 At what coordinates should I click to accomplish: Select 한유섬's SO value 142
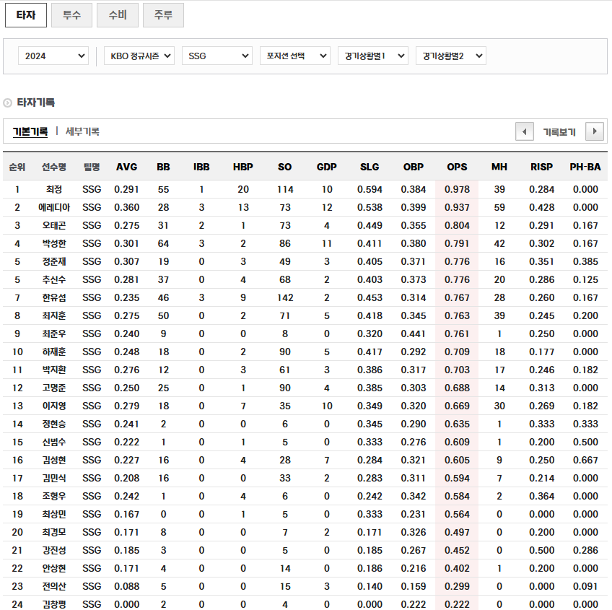tap(285, 297)
